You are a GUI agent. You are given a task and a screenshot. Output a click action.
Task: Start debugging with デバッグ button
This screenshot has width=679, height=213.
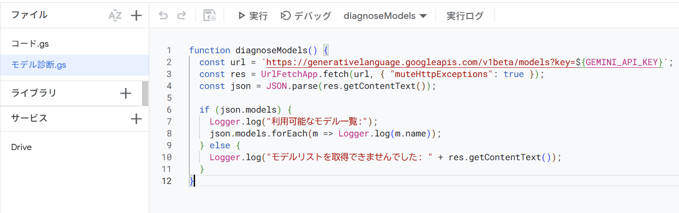(x=306, y=16)
